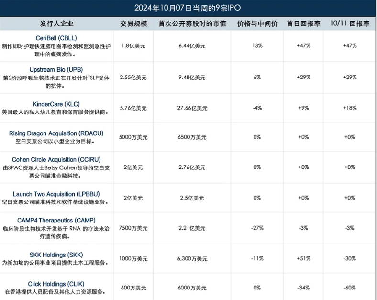This screenshot has width=377, height=300.
Task: Click Rising Dragon market cap 6500万美元
Action: pyautogui.click(x=192, y=137)
